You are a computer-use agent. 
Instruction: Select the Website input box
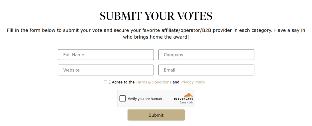pos(106,70)
